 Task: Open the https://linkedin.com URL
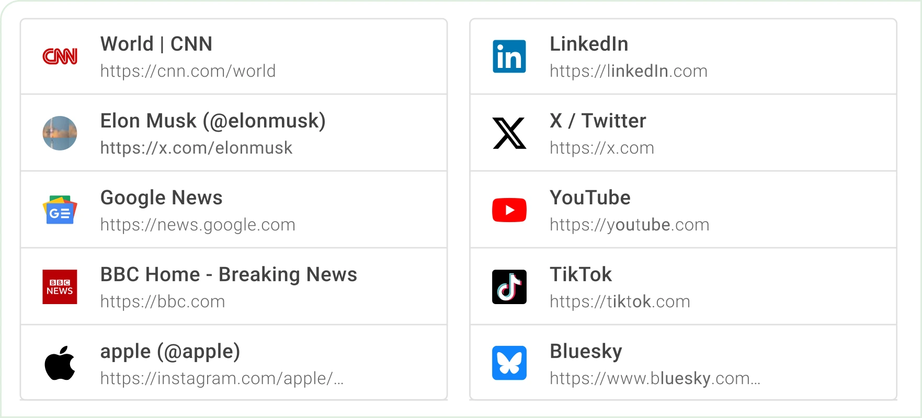coord(628,71)
